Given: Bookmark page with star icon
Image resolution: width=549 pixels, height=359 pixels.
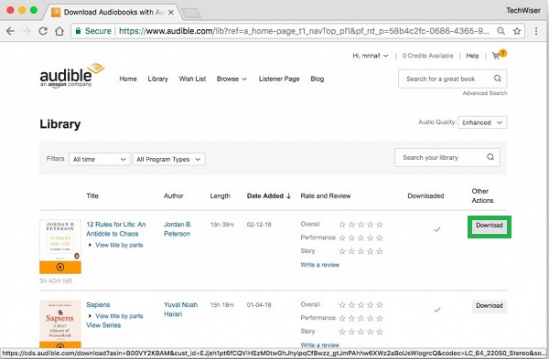Looking at the screenshot, I should 517,31.
